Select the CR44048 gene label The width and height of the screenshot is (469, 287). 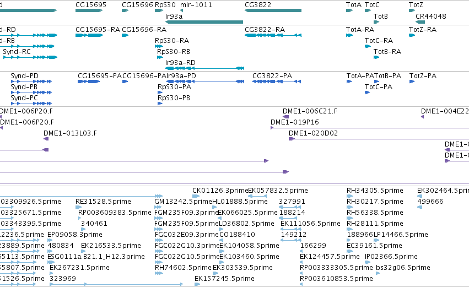[431, 16]
